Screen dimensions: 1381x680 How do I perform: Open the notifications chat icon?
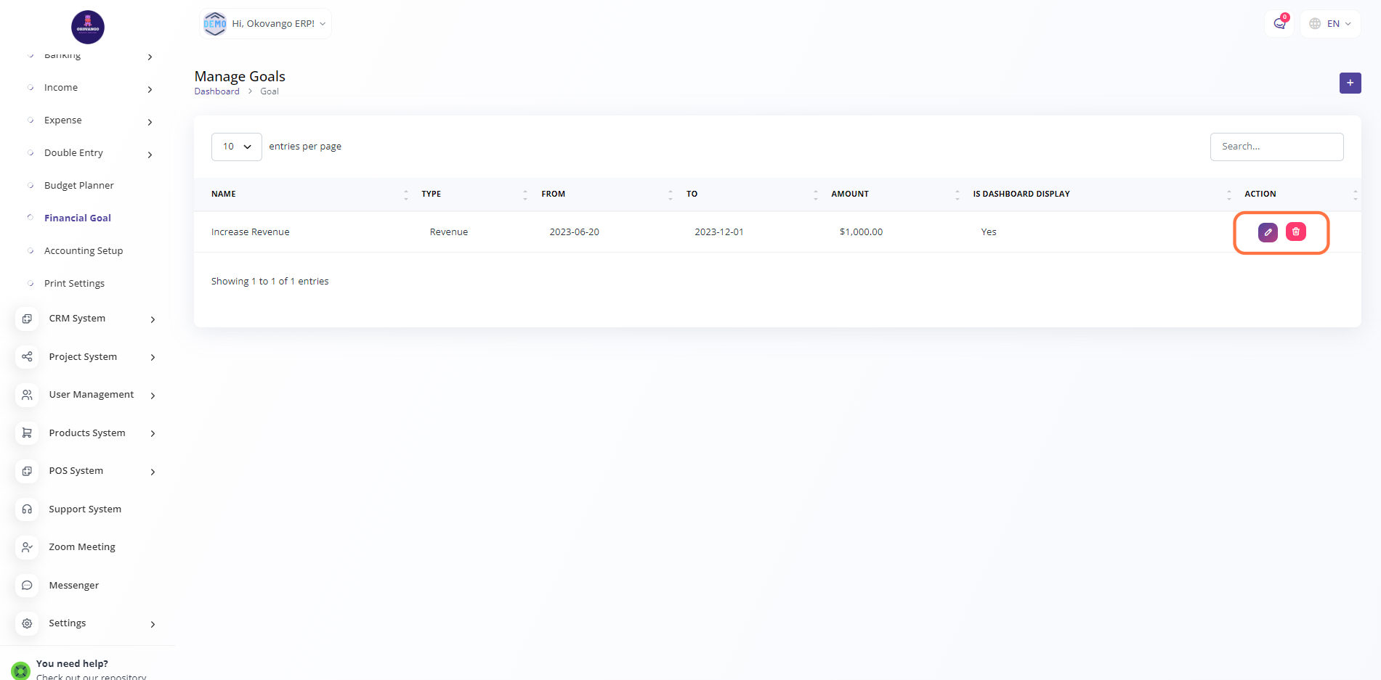[x=1279, y=24]
